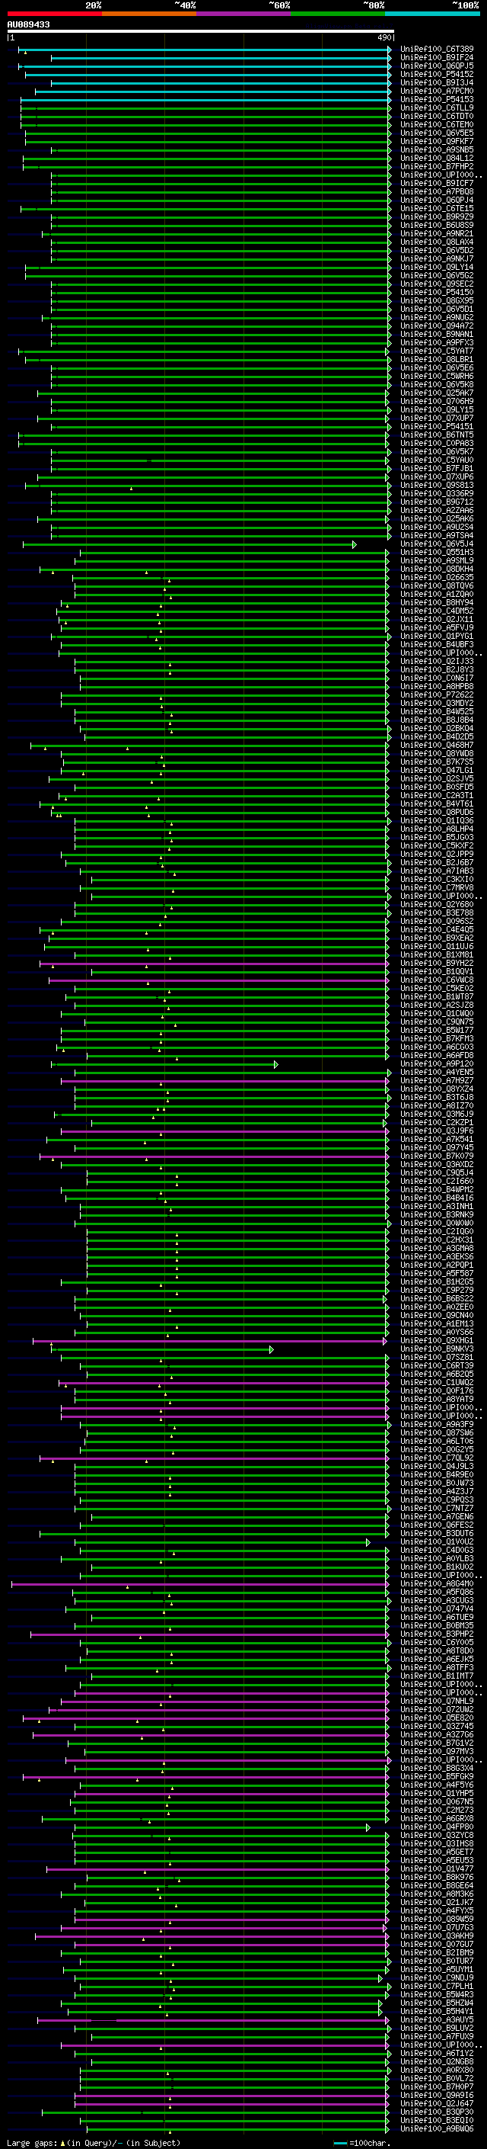Select hit label UniRef100_B9R9Z9
487x2149 pixels.
coord(437,217)
